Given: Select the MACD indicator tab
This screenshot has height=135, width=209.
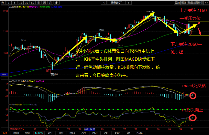Looking at the screenshot, I should [38, 133].
